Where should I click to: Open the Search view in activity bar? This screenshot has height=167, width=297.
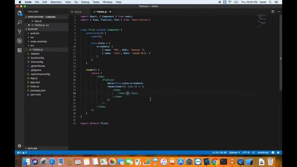tap(19, 22)
